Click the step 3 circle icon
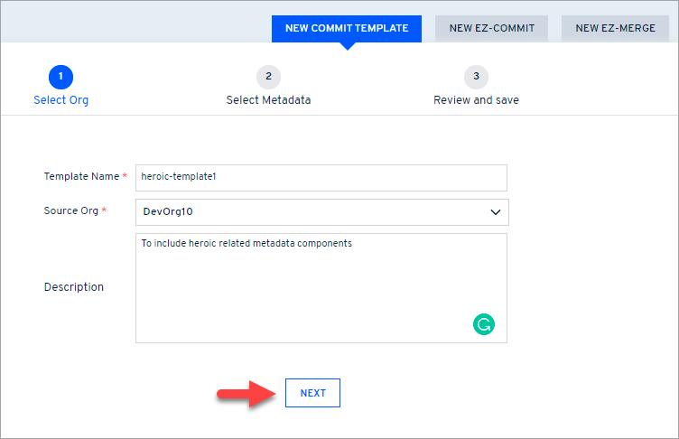Image resolution: width=679 pixels, height=439 pixels. coord(476,77)
